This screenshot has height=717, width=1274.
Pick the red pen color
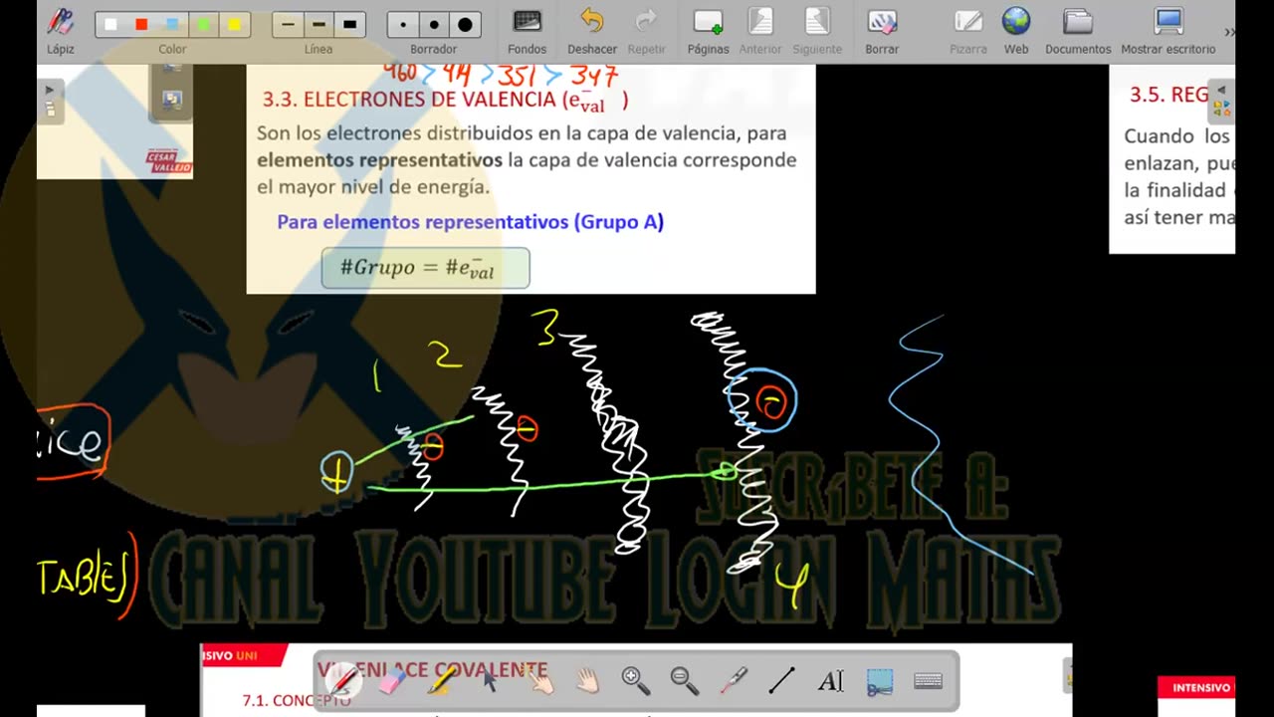[x=141, y=25]
